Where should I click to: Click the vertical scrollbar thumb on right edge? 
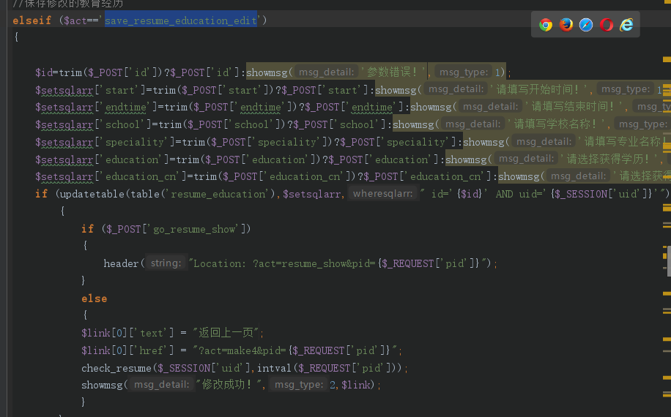point(668,260)
